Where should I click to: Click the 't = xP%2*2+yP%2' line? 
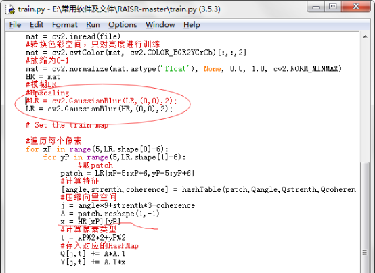93,238
